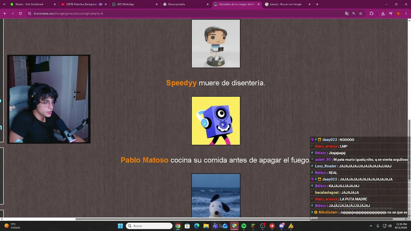Viewport: 411px width, 231px height.
Task: Open Microsoft Edge from the taskbar
Action: click(x=197, y=226)
